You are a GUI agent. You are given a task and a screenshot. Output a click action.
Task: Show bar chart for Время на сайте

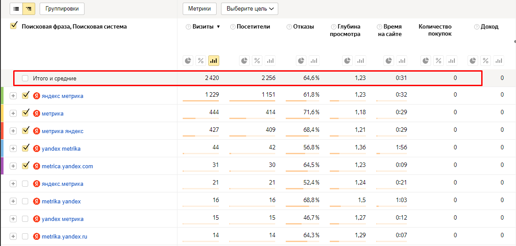tap(402, 61)
